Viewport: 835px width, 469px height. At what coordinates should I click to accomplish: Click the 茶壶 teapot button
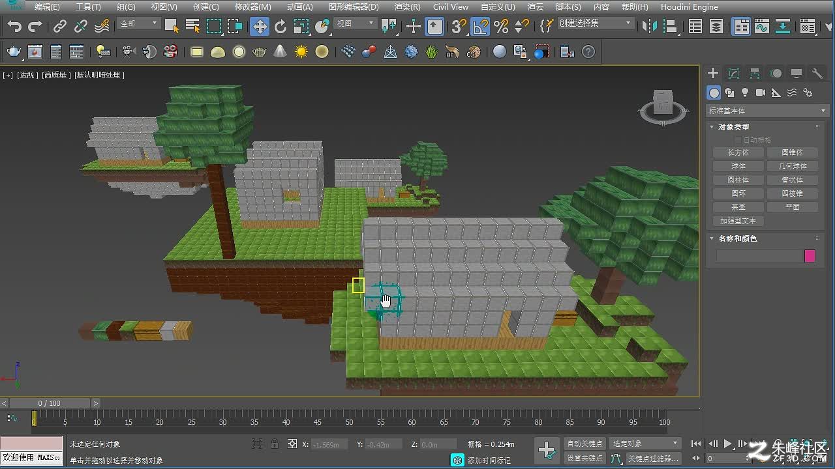738,207
